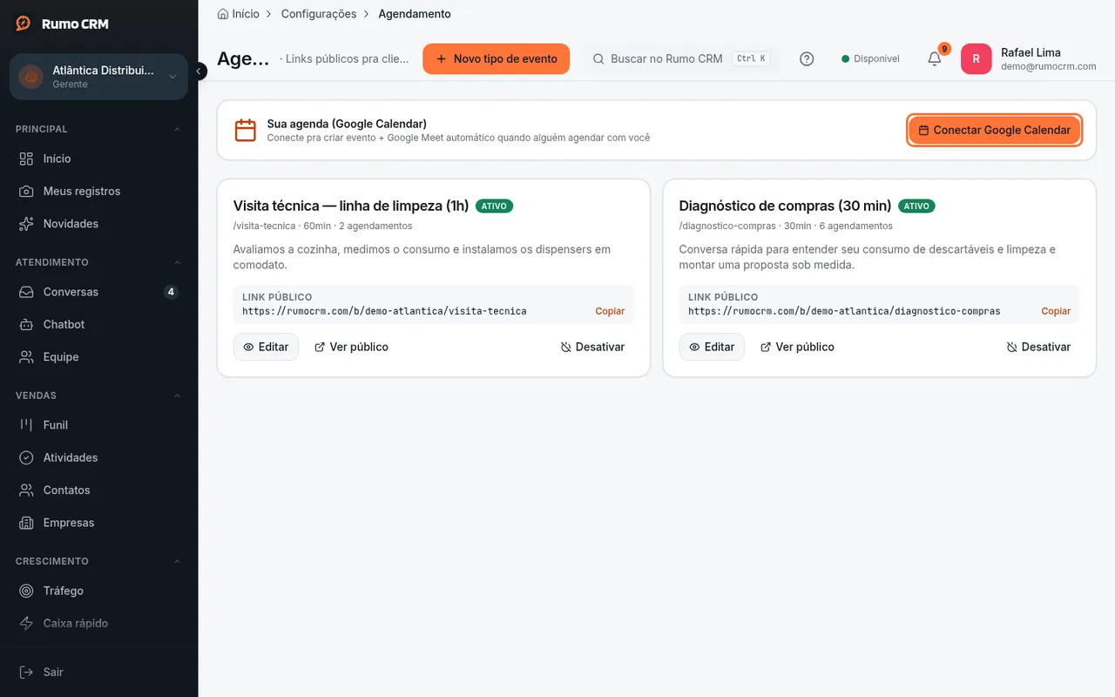Open the help question mark icon

pos(807,59)
